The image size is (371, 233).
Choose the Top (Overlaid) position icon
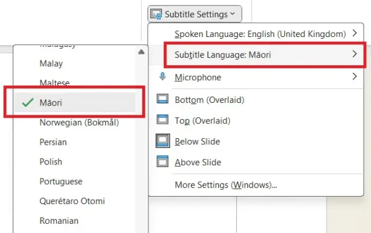[163, 120]
